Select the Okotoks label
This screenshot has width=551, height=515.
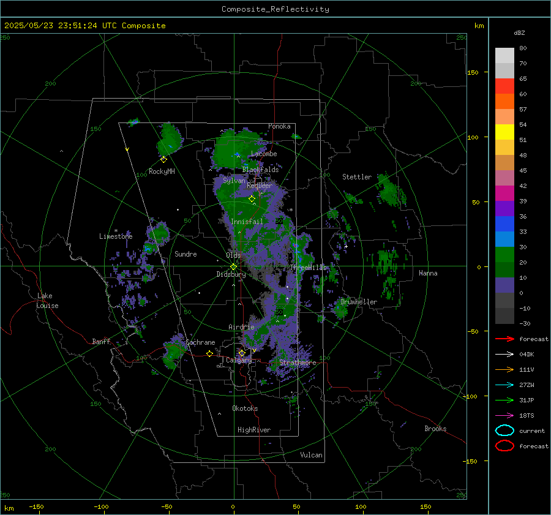click(245, 408)
